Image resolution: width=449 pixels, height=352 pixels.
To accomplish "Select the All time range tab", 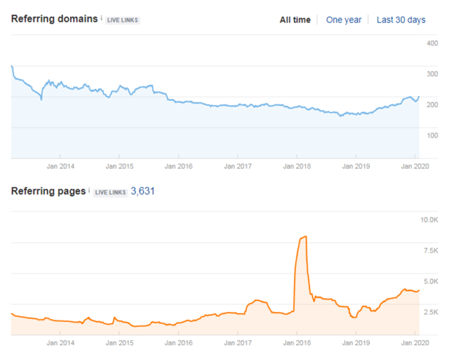I will [295, 20].
